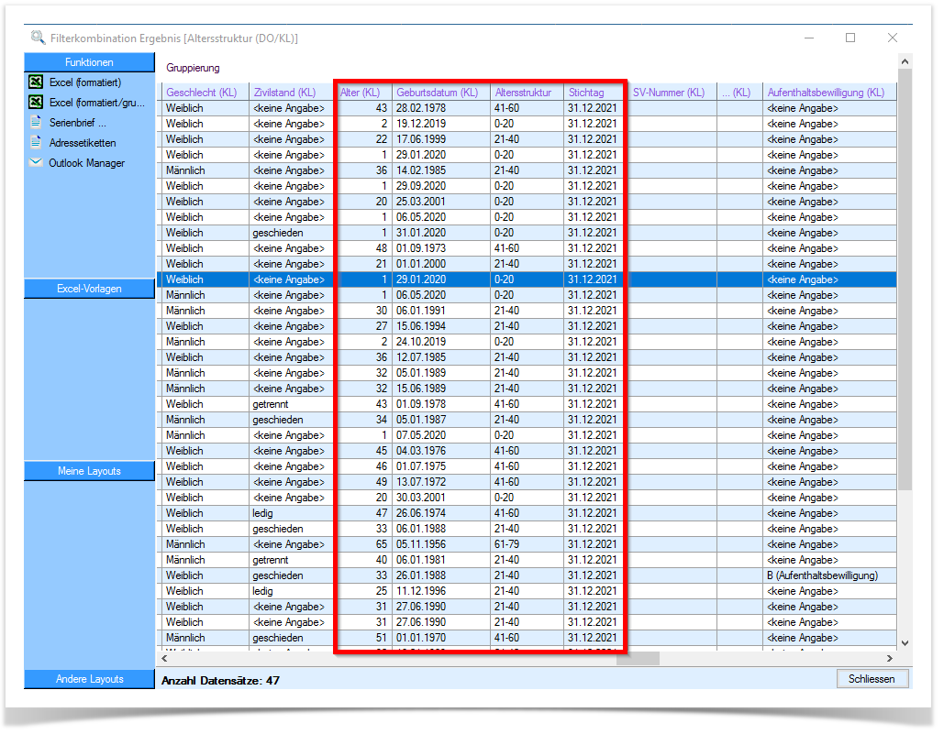Select row with birthdate 19.12.2019
Viewport: 944px width, 734px height.
tap(527, 124)
